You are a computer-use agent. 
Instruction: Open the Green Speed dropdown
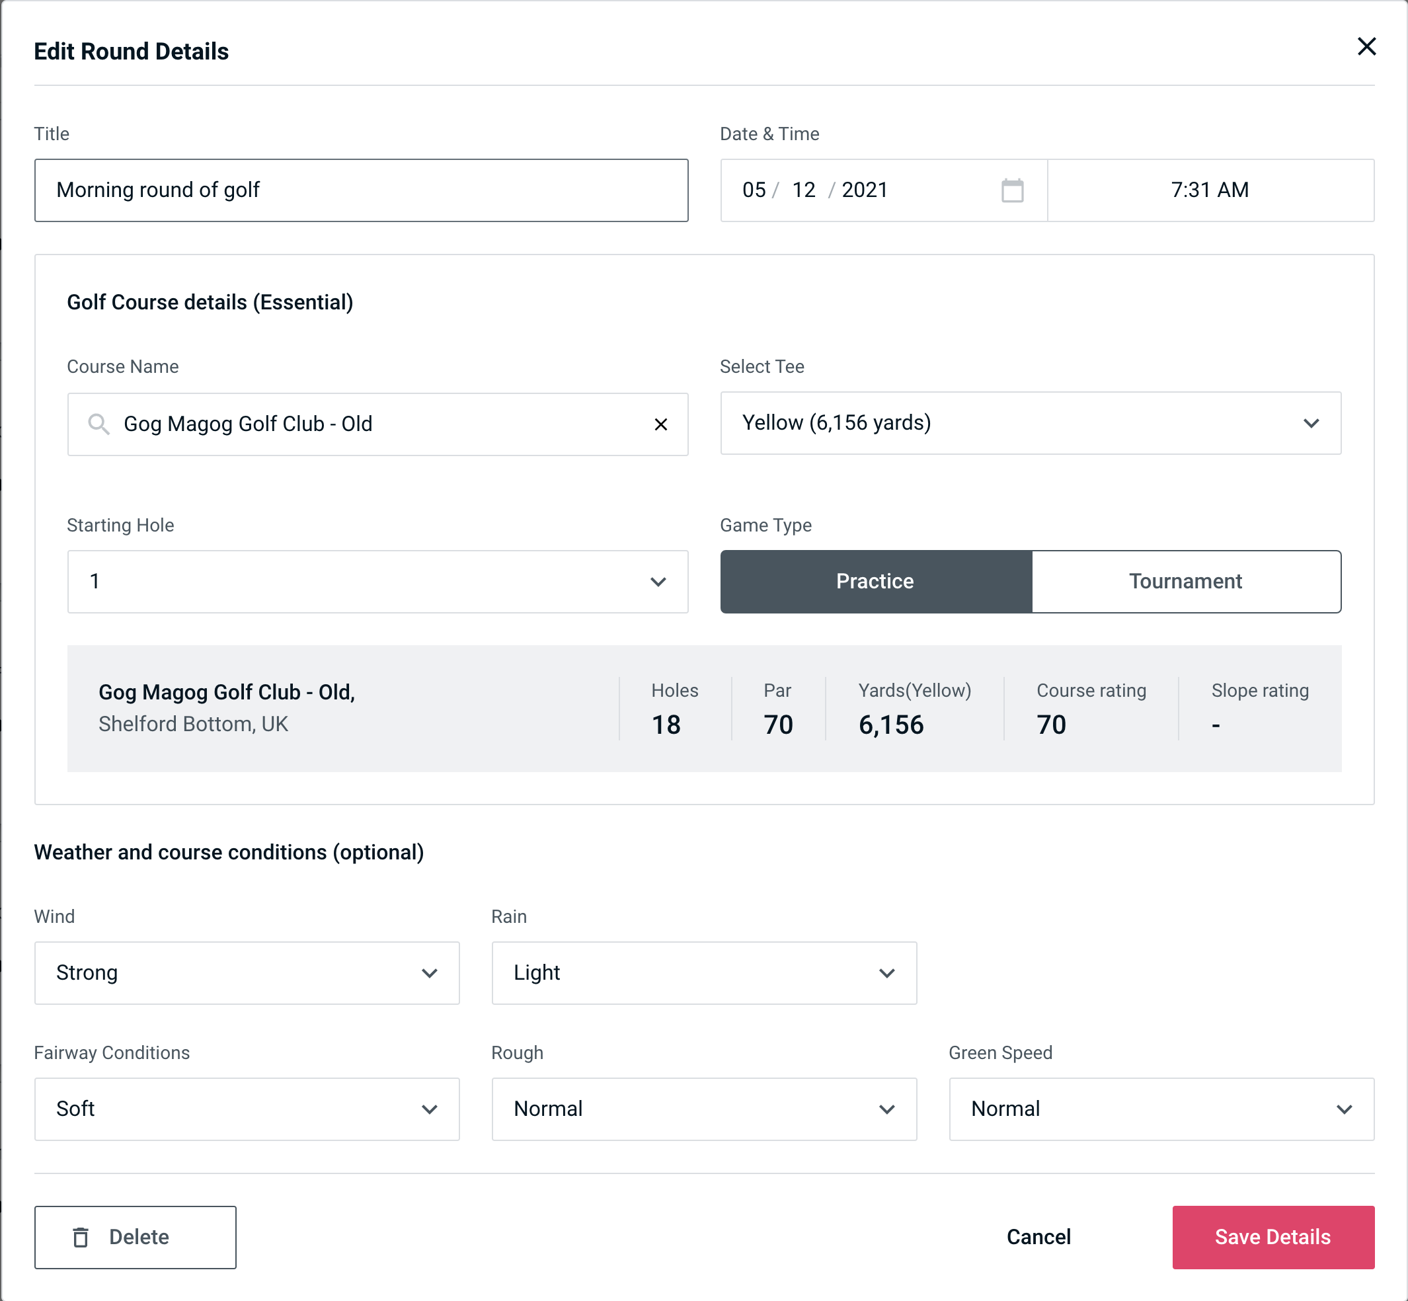tap(1160, 1107)
